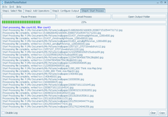Click the 01463_asmallgiftforxmas_1280x800.jpg start line

pos(57,41)
